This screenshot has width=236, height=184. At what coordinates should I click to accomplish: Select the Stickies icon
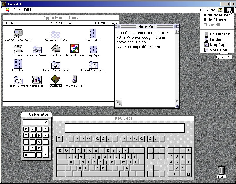[x=55, y=79]
